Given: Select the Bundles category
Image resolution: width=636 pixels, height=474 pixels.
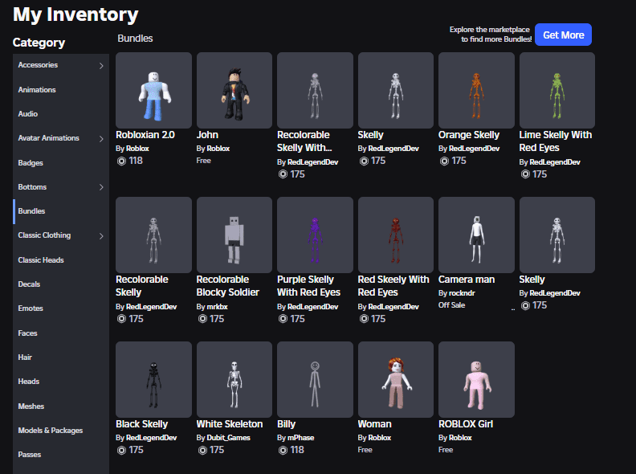Looking at the screenshot, I should click(x=32, y=211).
